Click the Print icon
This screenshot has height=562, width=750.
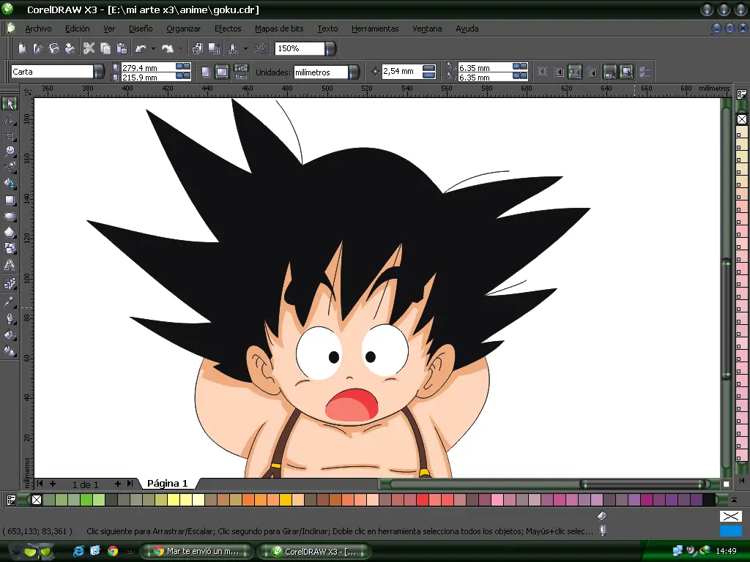[x=70, y=48]
